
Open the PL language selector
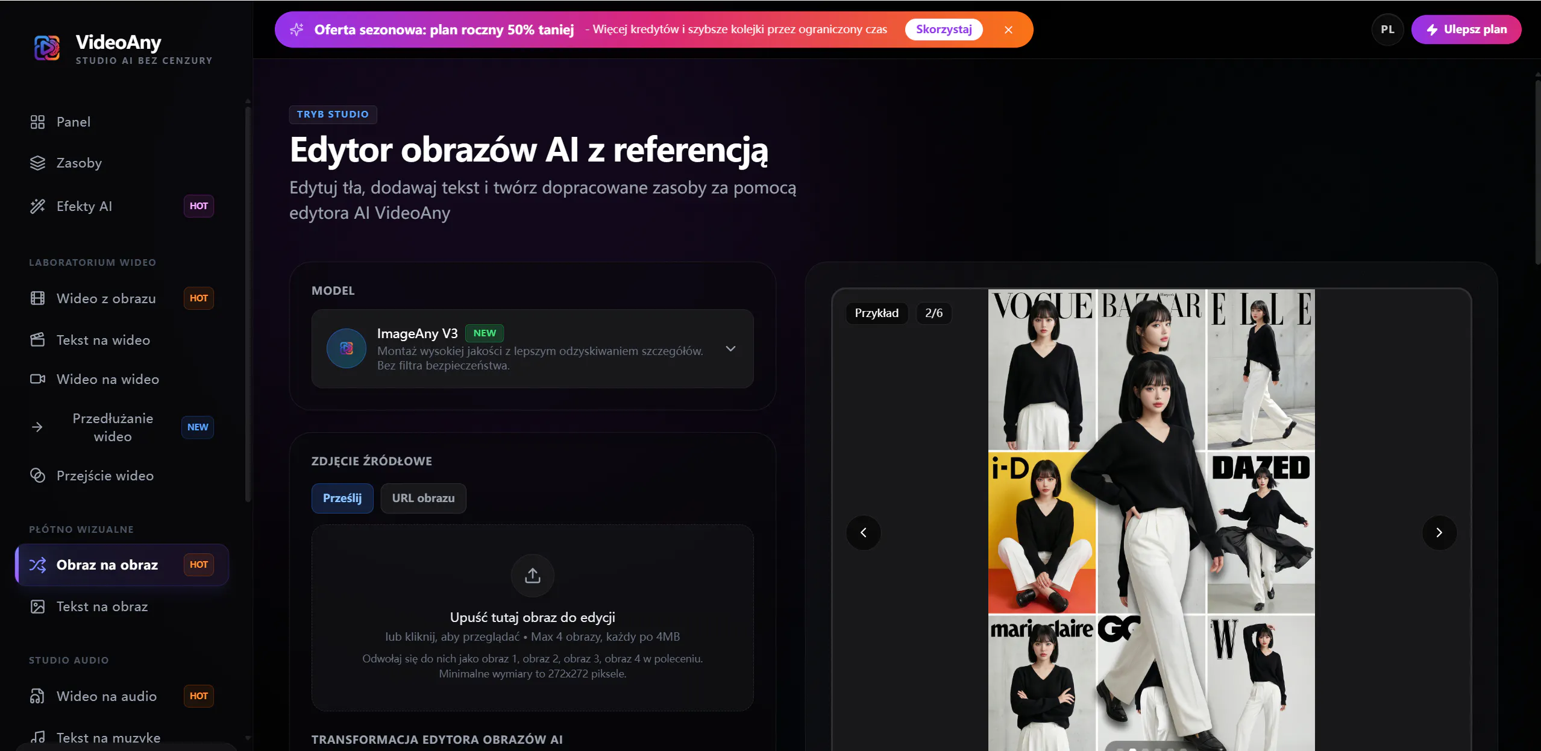[x=1387, y=30]
